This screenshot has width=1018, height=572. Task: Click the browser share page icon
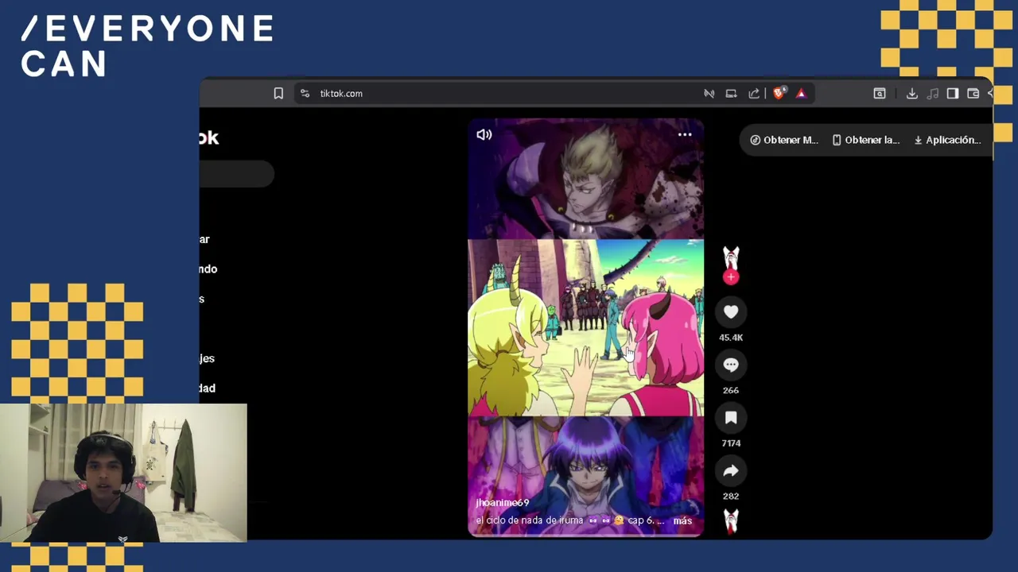pos(754,94)
